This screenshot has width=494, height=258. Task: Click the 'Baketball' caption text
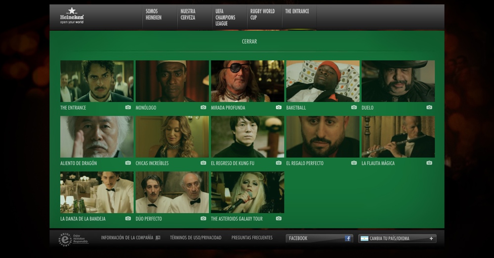296,108
